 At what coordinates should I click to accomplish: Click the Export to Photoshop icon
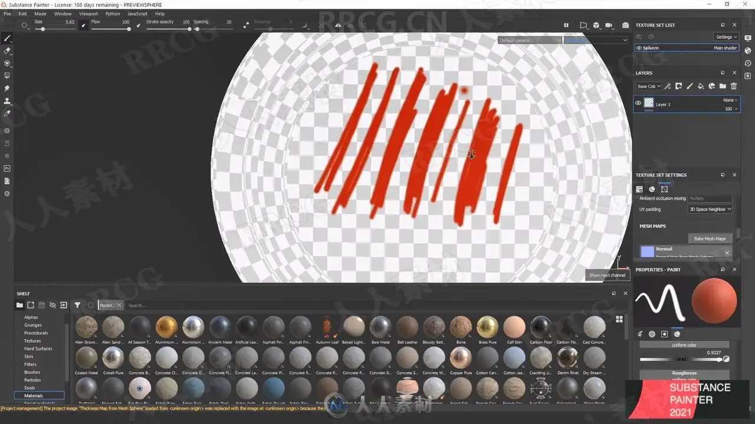pyautogui.click(x=7, y=168)
